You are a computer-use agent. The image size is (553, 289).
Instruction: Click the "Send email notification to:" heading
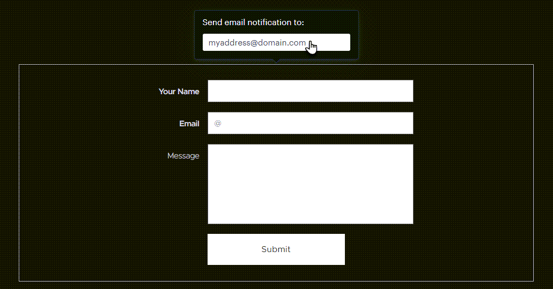253,22
